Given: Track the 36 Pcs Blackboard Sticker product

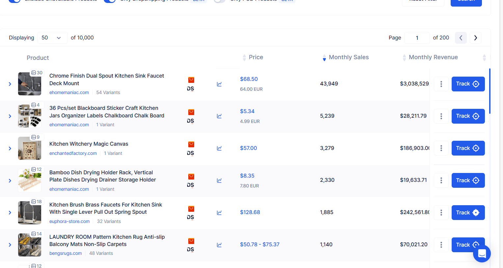Looking at the screenshot, I should pos(468,116).
